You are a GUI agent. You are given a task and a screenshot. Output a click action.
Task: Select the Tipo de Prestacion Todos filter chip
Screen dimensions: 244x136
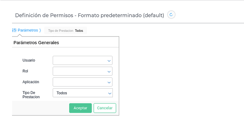click(x=65, y=31)
